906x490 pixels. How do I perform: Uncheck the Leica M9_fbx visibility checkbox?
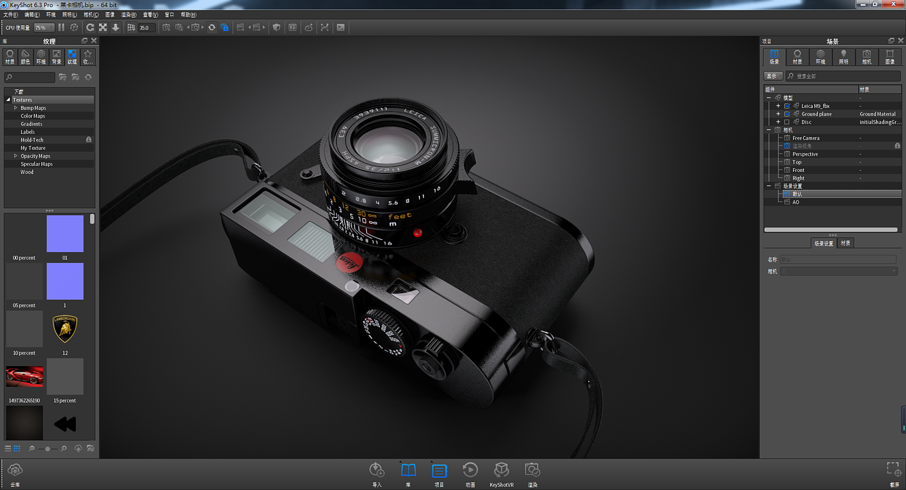[x=787, y=106]
